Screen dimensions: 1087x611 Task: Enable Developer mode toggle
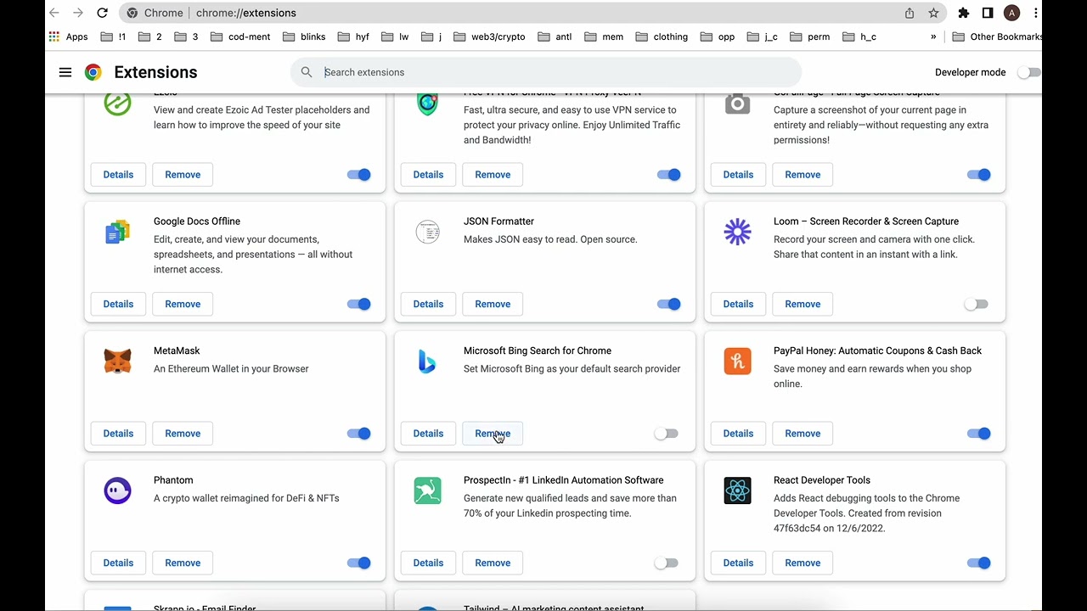pos(1028,72)
